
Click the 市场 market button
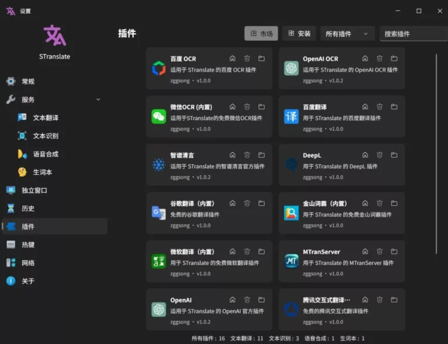(261, 34)
